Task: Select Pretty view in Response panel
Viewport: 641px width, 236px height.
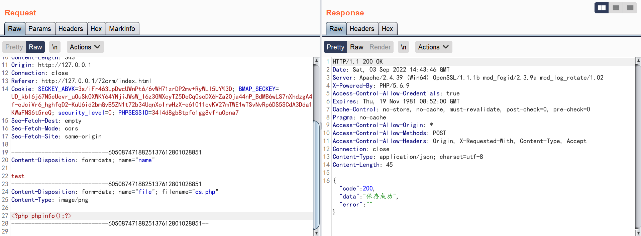Action: click(335, 47)
